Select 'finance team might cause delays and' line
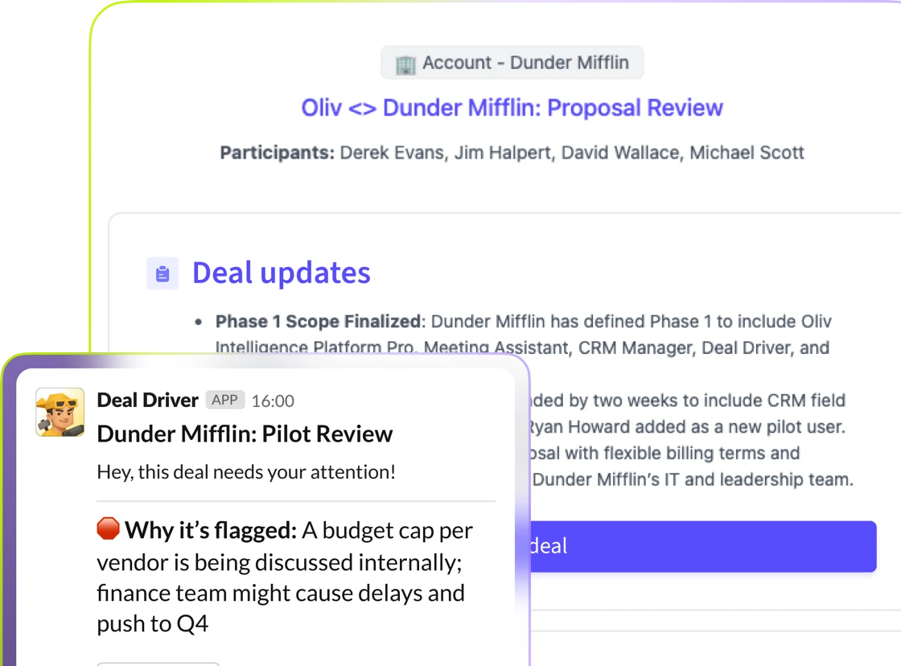The width and height of the screenshot is (901, 666). [281, 593]
